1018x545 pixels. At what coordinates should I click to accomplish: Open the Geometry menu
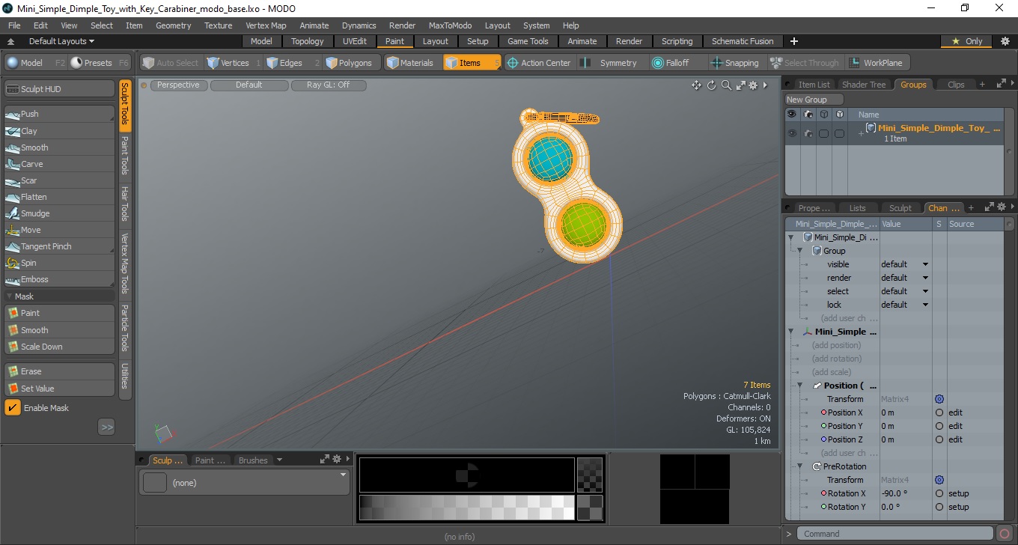click(173, 25)
